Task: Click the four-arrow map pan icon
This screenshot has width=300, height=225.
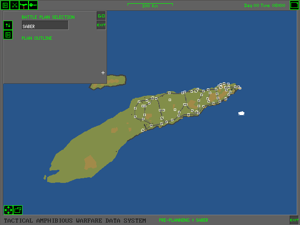Action: [x=8, y=210]
